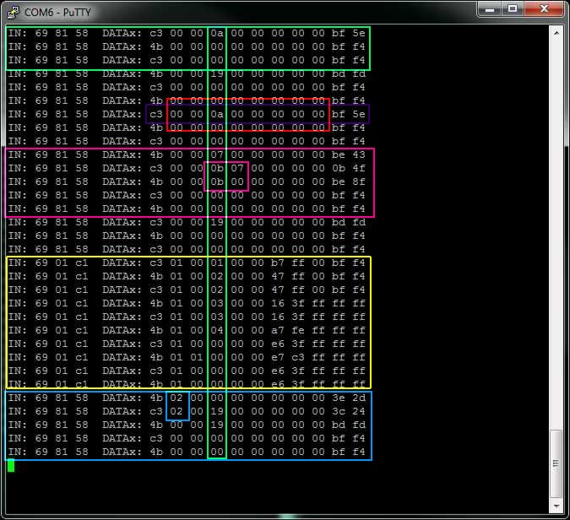Click '5e' at end of purple box
The width and height of the screenshot is (570, 520).
(359, 114)
